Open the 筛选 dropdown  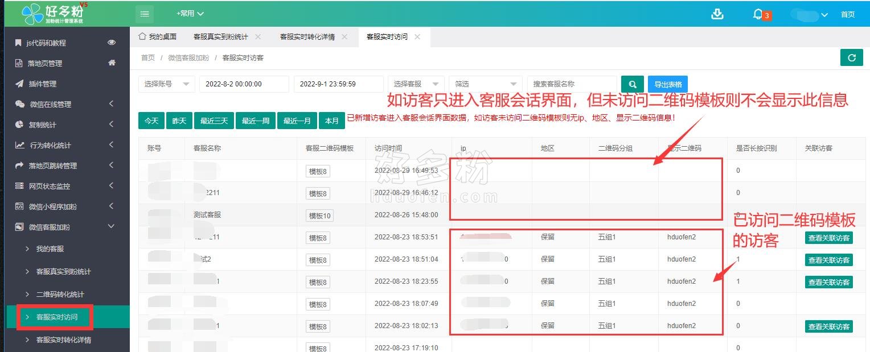click(485, 84)
